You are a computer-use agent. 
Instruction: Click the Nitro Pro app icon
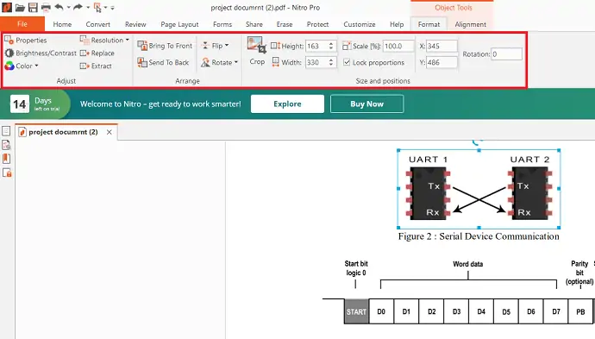coord(7,7)
